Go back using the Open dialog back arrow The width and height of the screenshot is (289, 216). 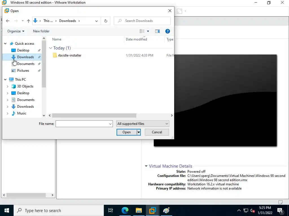tap(8, 21)
